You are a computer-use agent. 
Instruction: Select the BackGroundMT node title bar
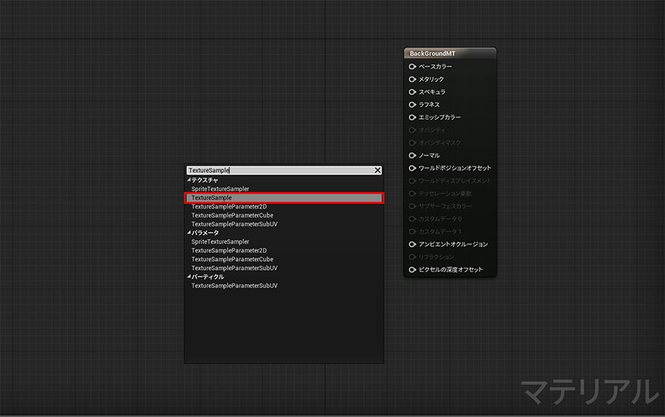(x=450, y=53)
